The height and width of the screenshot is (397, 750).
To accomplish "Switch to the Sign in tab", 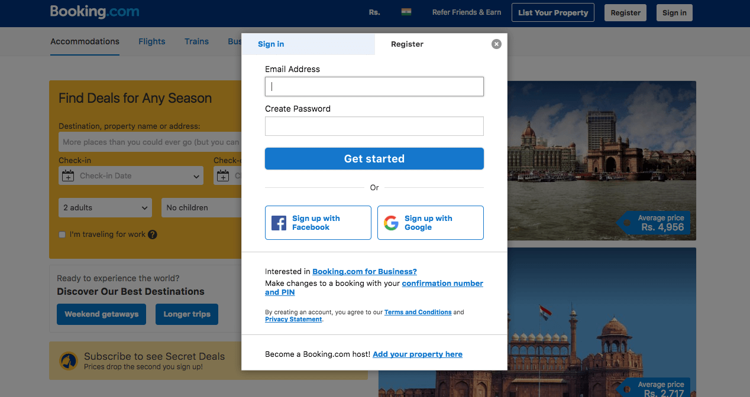I will [x=308, y=44].
